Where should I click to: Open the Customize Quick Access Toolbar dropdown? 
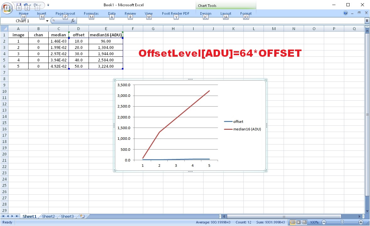(48, 5)
